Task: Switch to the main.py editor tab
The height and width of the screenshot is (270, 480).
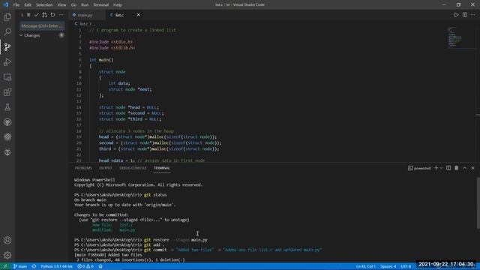Action: click(85, 15)
